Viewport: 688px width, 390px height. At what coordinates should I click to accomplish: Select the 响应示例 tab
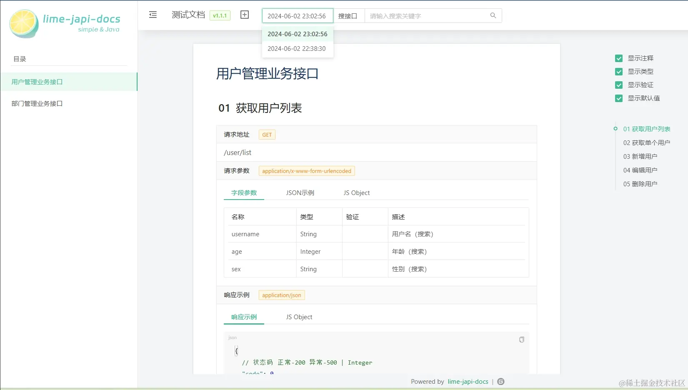tap(244, 317)
